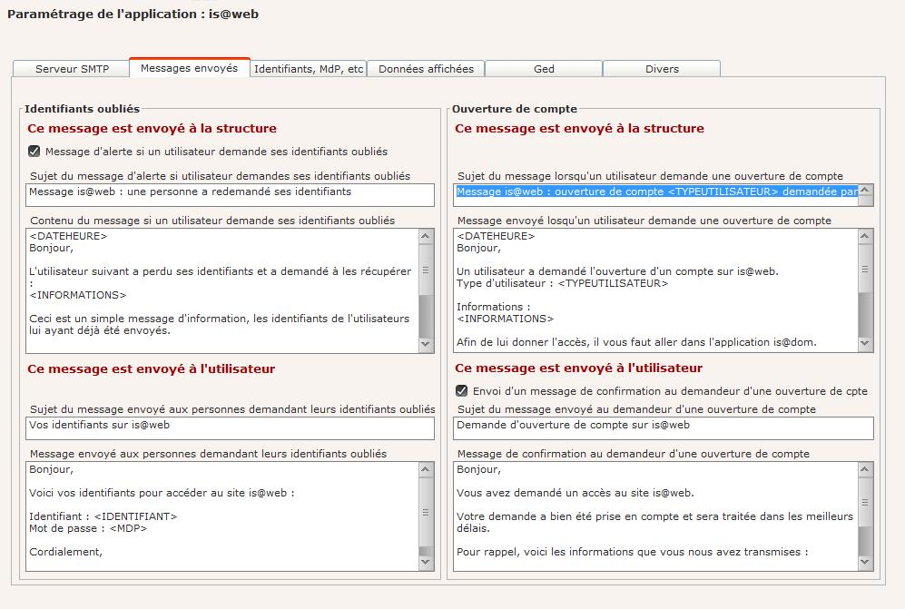
Task: Click the <INFORMATIONS> tag in alert content
Action: [78, 295]
